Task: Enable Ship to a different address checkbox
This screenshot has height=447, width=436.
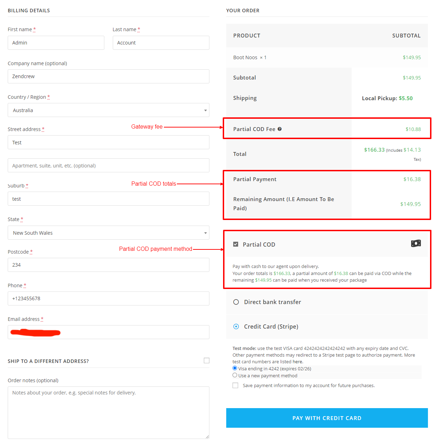Action: [x=207, y=360]
